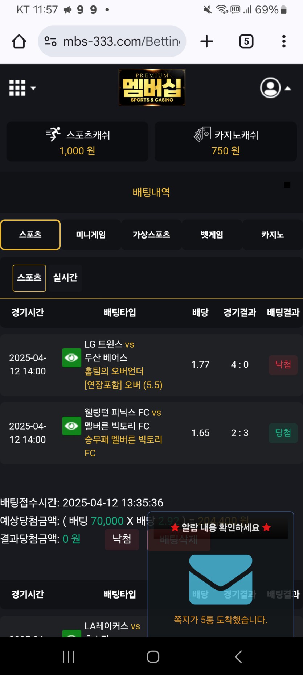Screen dimensions: 303x675
Task: Switch to the 미니게임 tab
Action: coord(91,235)
